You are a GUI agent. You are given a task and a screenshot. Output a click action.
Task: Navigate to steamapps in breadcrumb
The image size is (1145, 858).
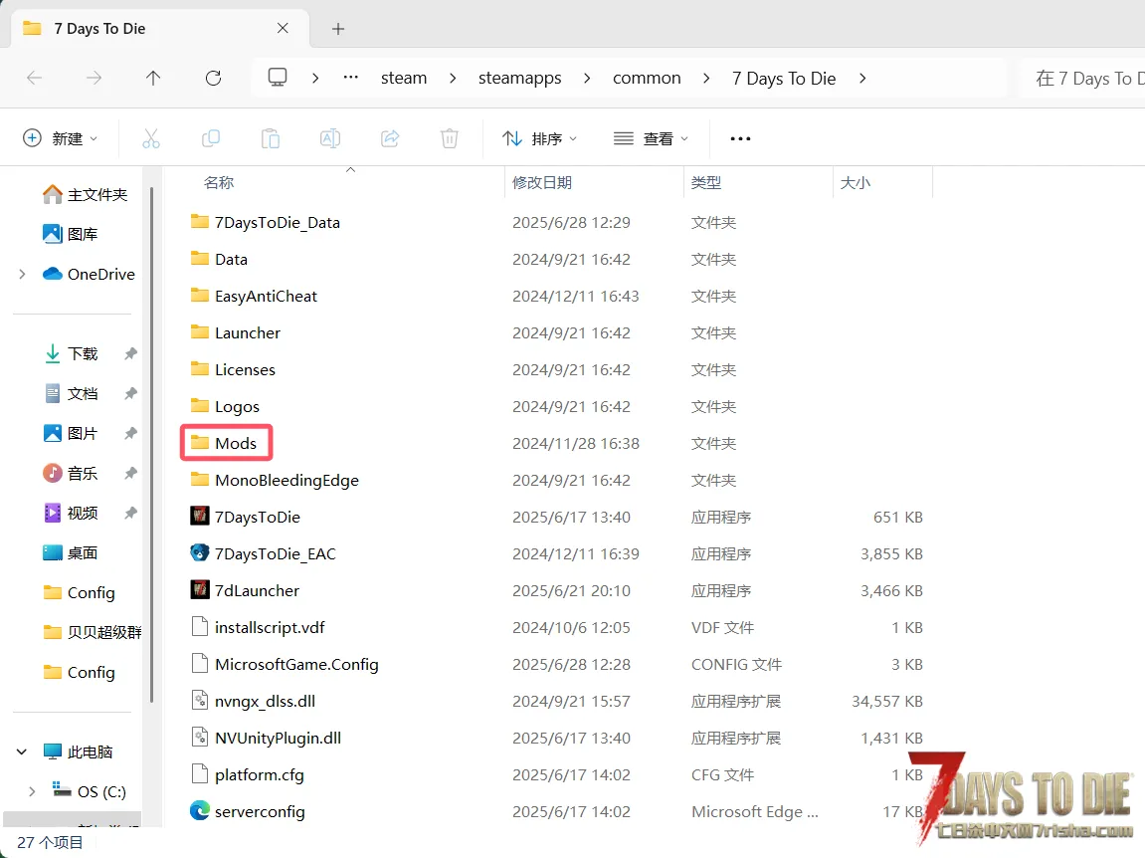pos(520,78)
